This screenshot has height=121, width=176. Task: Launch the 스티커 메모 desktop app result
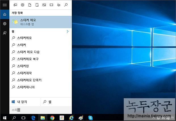tap(41, 22)
